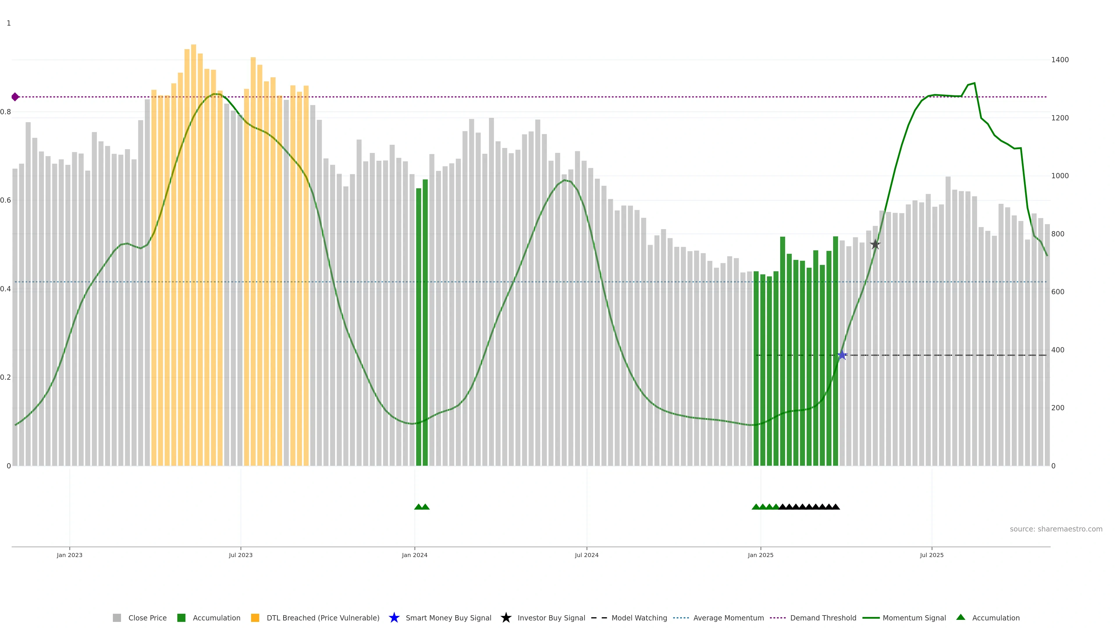
Task: Click the black Investor Buy star on chart
Action: (x=875, y=245)
